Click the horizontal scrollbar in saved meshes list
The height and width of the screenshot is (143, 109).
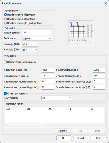tap(26, 125)
